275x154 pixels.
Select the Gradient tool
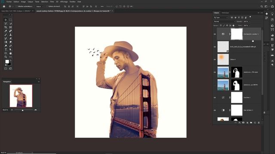pyautogui.click(x=6, y=42)
